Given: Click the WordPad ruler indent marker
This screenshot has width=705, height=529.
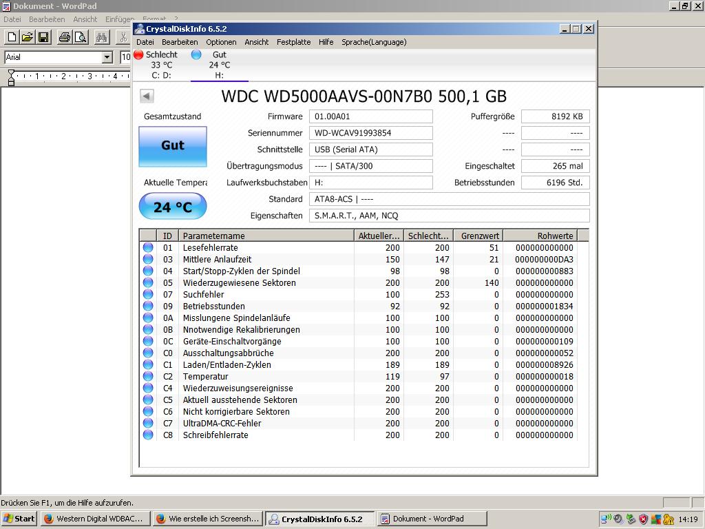Looking at the screenshot, I should pyautogui.click(x=11, y=77).
